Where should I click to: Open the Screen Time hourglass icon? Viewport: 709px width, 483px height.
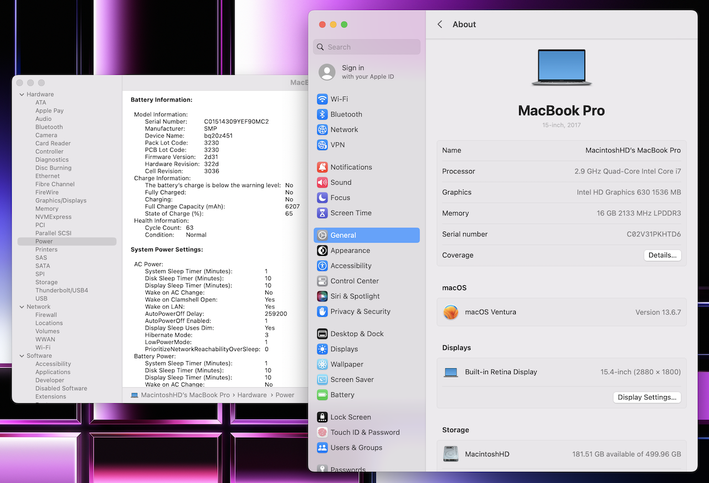[322, 213]
